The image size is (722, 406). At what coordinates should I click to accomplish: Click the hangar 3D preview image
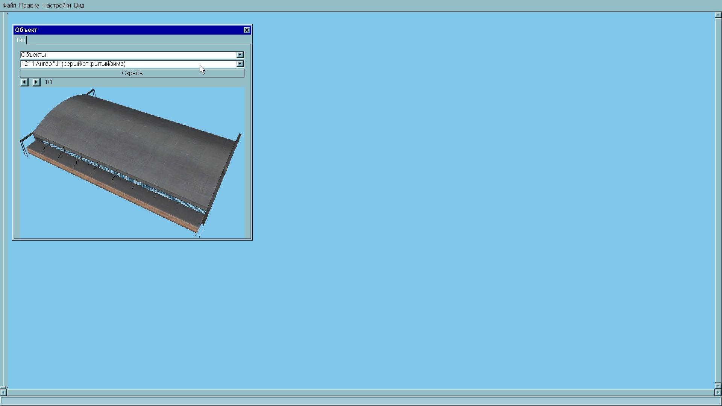coord(132,162)
